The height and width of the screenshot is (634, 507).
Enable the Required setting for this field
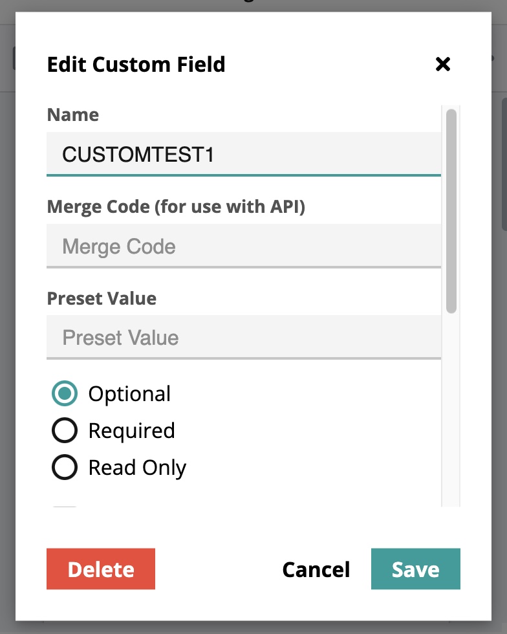pos(63,430)
